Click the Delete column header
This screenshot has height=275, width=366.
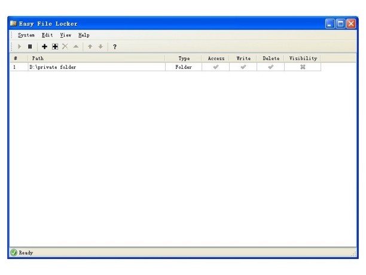pyautogui.click(x=271, y=58)
